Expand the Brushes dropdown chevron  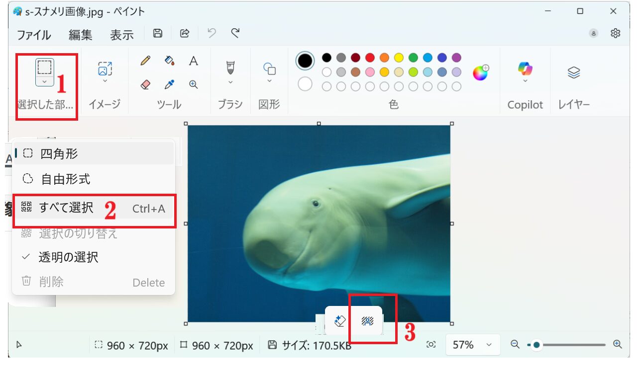(x=230, y=82)
